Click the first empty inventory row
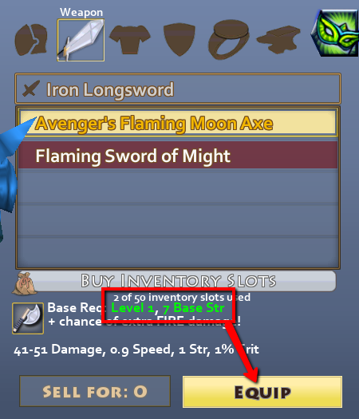The image size is (359, 419). [x=178, y=187]
